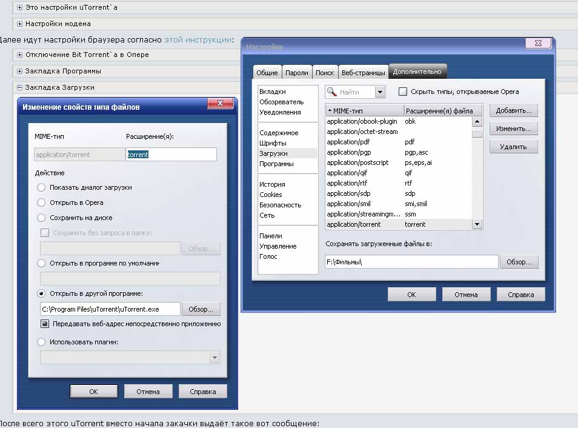578x428 pixels.
Task: Click the 'Расширение(я)' torrent input field
Action: [x=171, y=155]
